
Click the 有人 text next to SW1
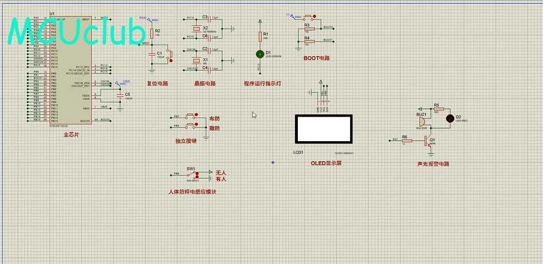coord(221,179)
